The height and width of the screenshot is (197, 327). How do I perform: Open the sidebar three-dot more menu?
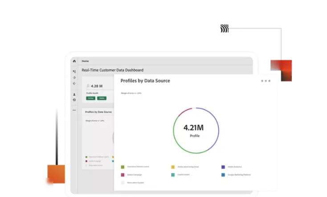pyautogui.click(x=74, y=110)
